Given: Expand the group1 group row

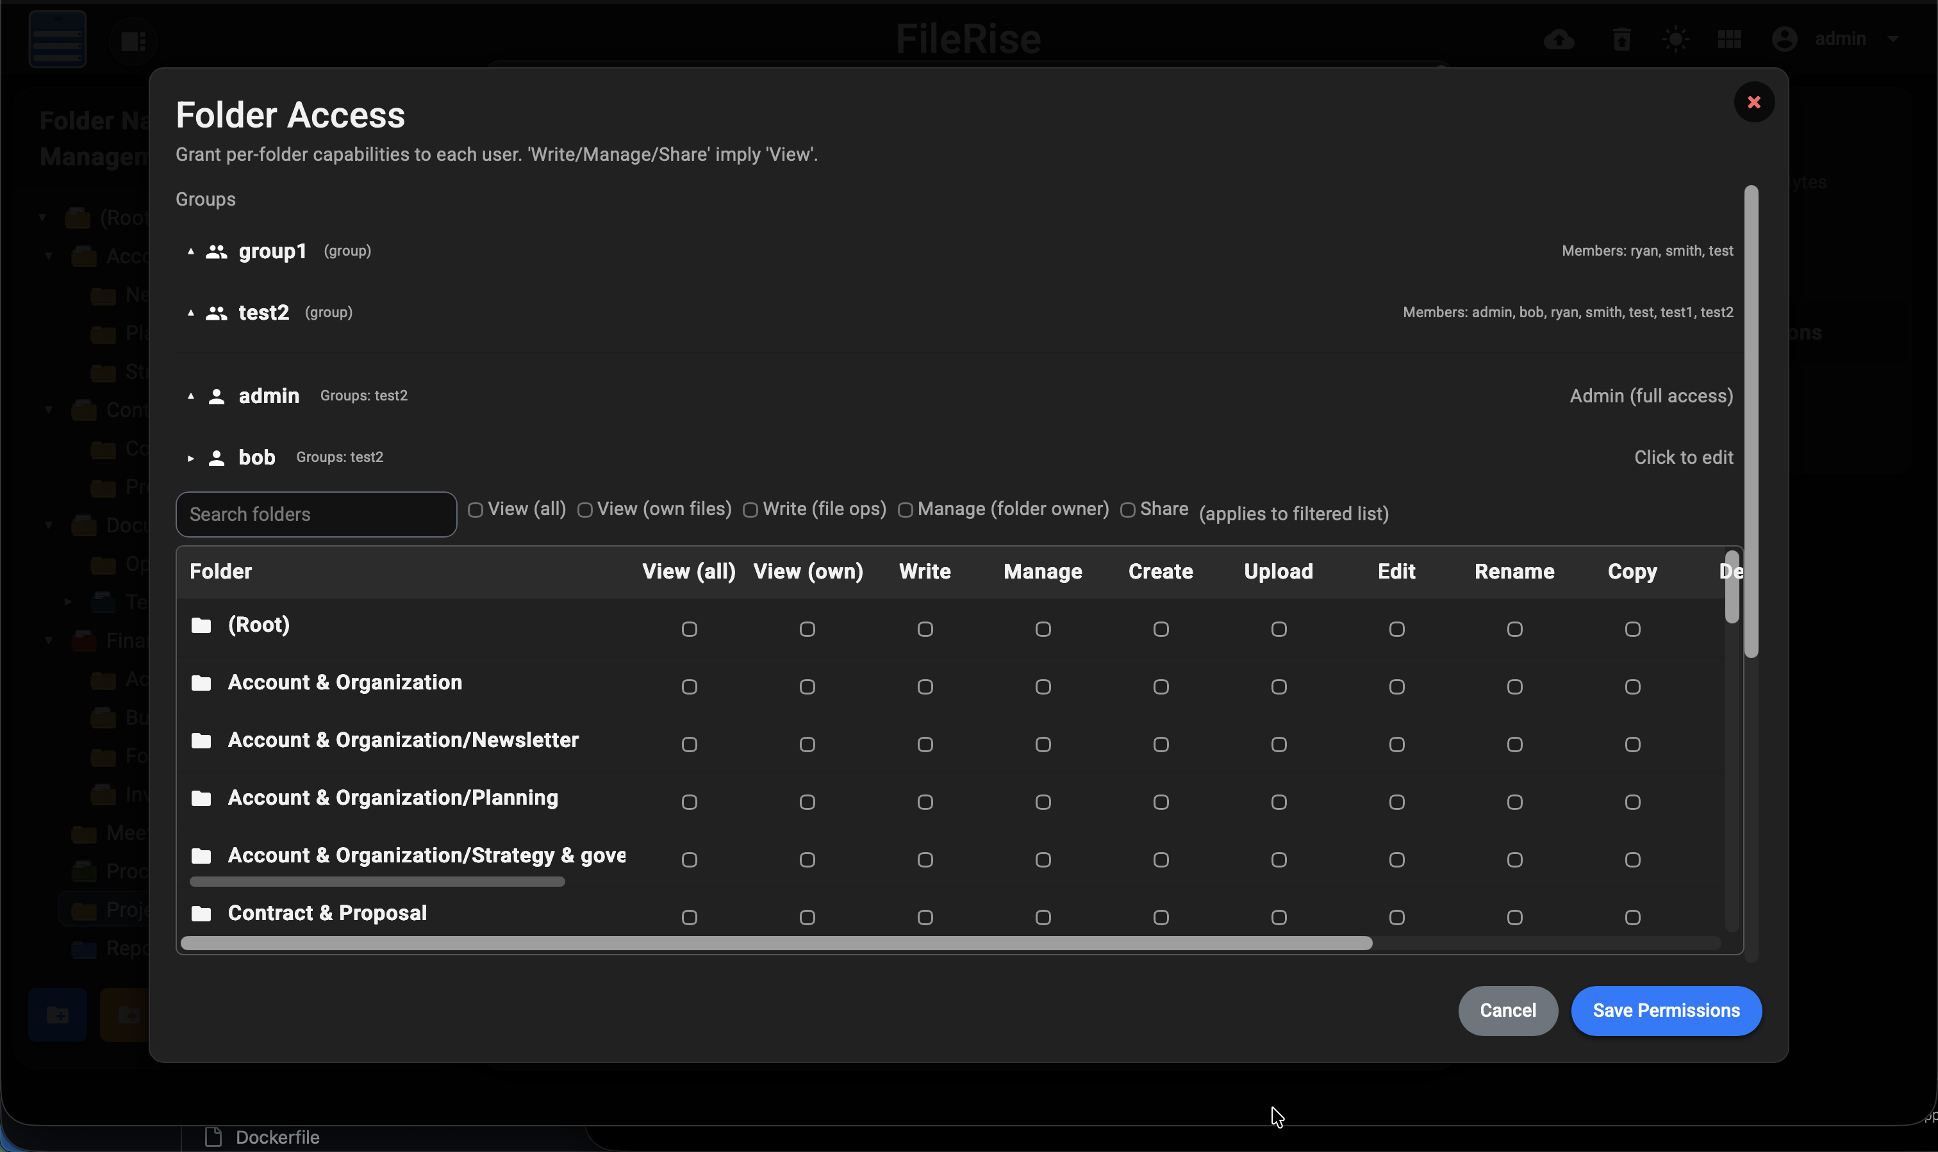Looking at the screenshot, I should (191, 252).
